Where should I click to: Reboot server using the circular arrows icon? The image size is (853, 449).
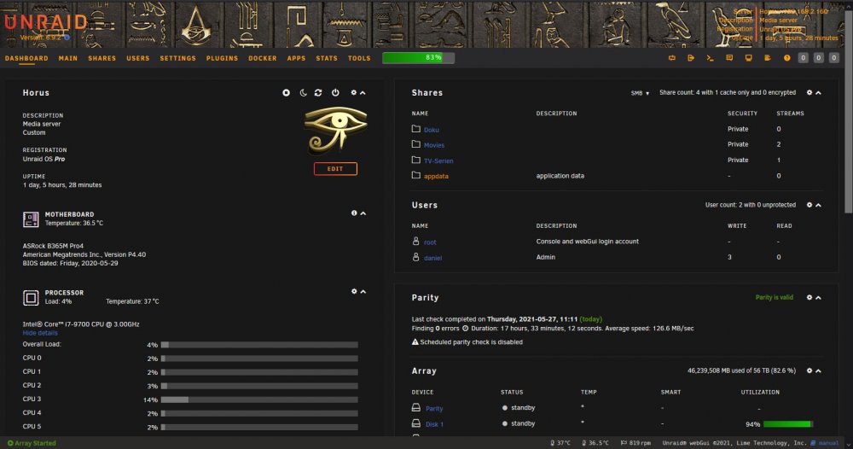coord(318,92)
